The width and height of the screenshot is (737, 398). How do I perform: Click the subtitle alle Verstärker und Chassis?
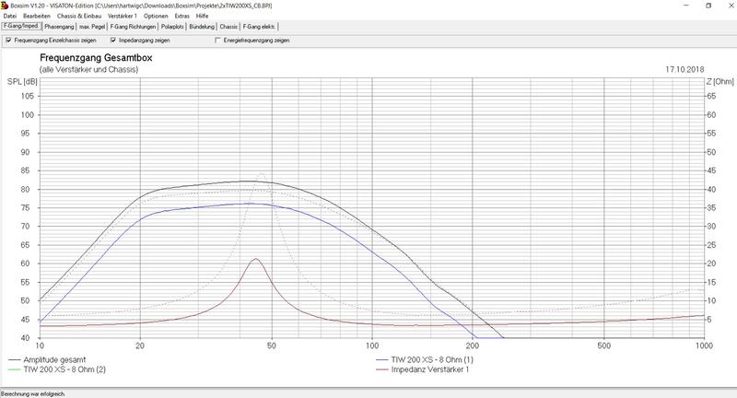point(88,69)
